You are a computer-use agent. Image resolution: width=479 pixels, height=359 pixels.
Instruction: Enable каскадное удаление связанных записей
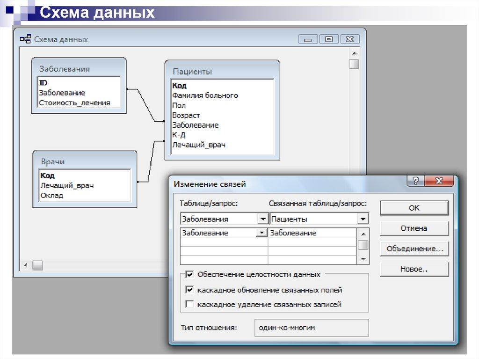pyautogui.click(x=190, y=304)
